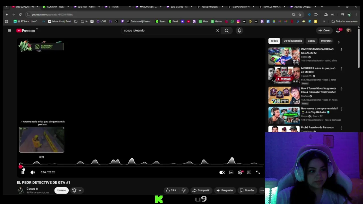Image resolution: width=363 pixels, height=204 pixels.
Task: Select the 'Interpreta...' filter chip
Action: (327, 41)
